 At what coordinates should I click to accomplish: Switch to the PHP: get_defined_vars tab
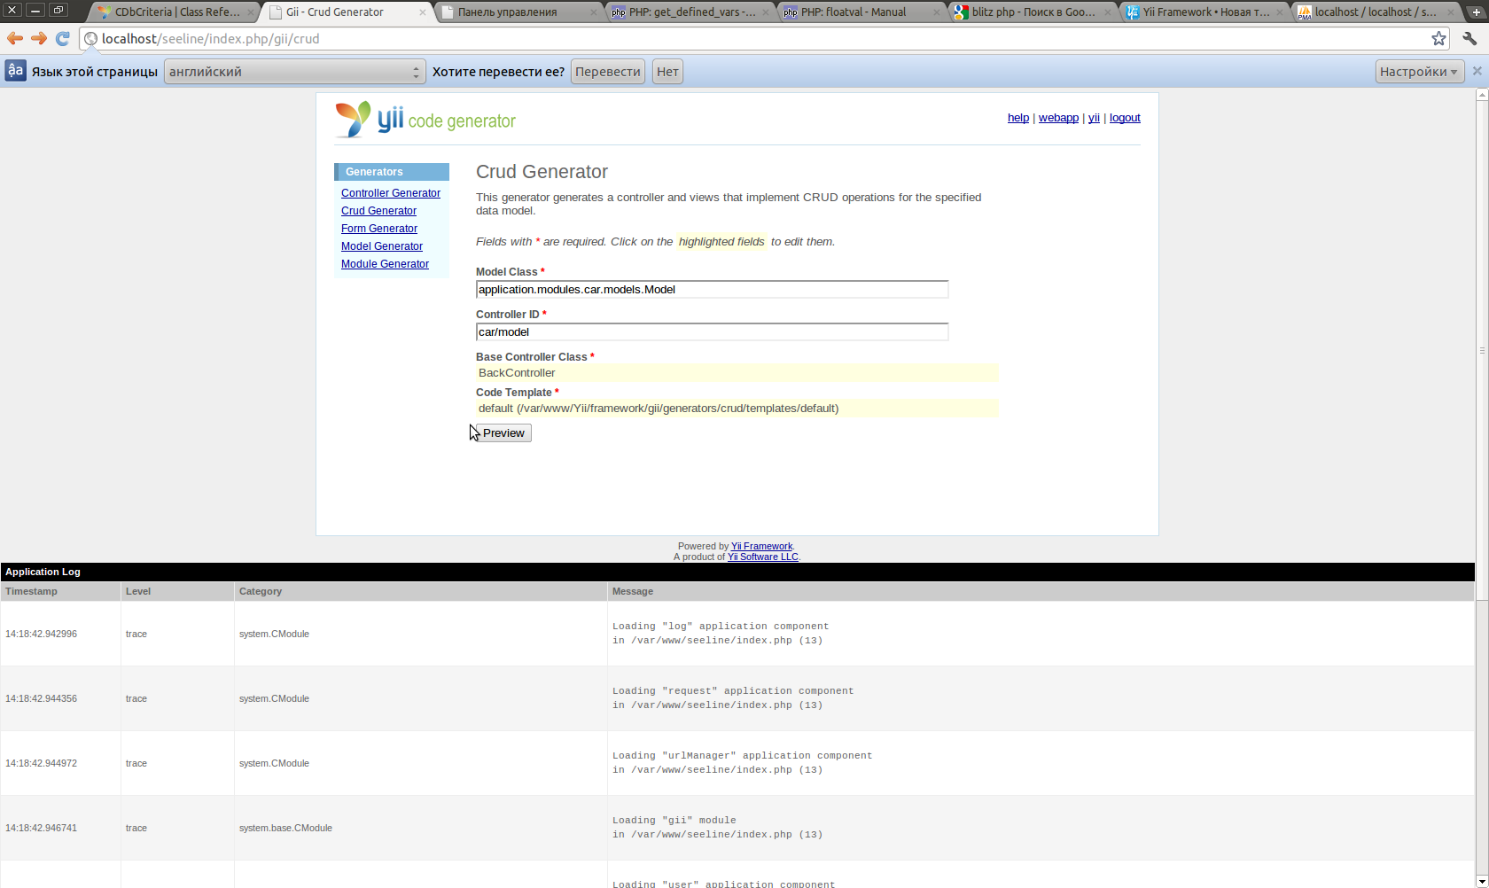tap(691, 12)
